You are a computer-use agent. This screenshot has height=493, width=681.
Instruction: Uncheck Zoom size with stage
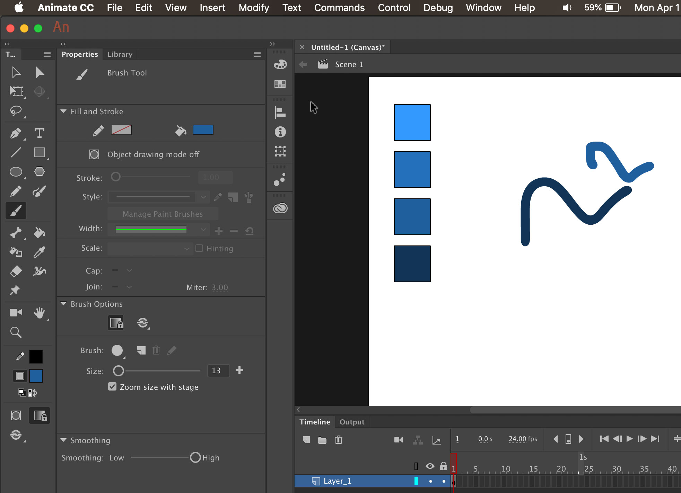tap(112, 387)
